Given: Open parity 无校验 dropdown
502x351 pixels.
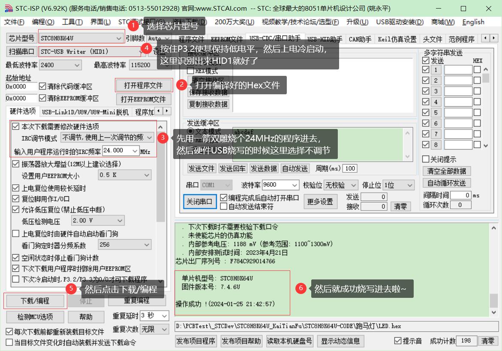Looking at the screenshot, I should click(x=353, y=185).
